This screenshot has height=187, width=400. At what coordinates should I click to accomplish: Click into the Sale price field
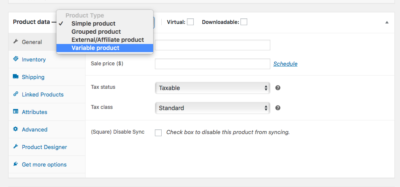pos(212,64)
